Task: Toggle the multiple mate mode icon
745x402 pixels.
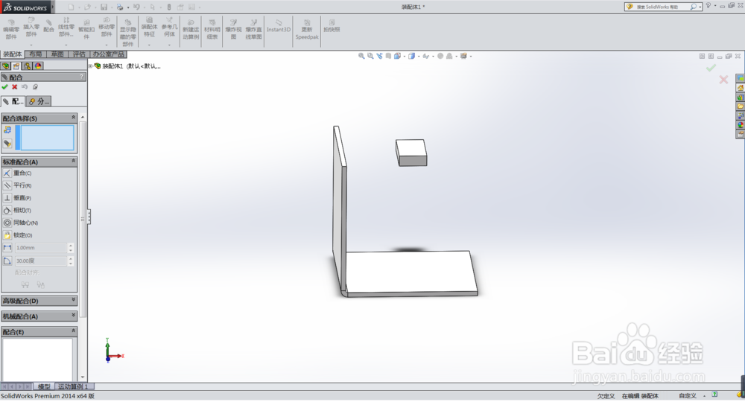Action: coord(7,144)
